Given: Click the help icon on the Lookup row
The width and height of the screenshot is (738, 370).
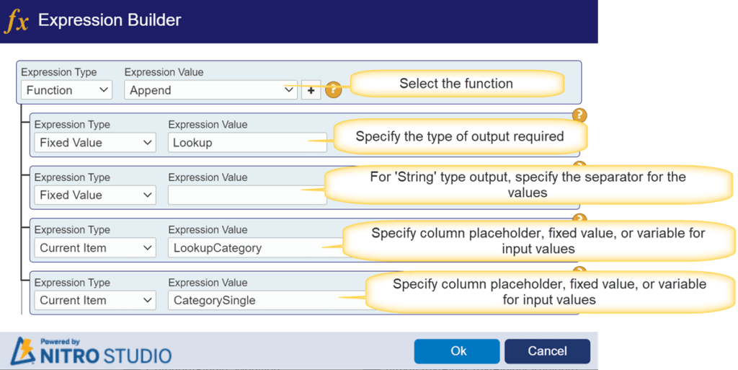Looking at the screenshot, I should (x=579, y=115).
